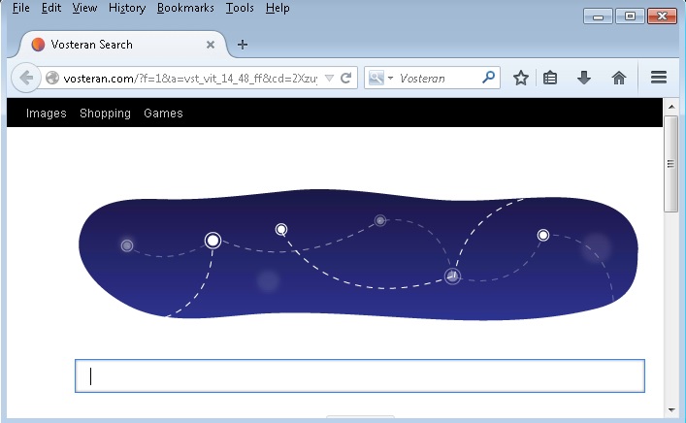Click the back navigation arrow

26,78
